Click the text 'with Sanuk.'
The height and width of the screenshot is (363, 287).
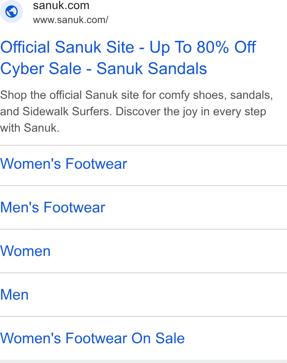pos(30,128)
